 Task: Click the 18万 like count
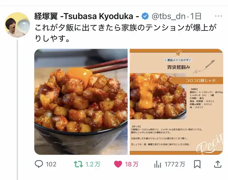coord(131,164)
